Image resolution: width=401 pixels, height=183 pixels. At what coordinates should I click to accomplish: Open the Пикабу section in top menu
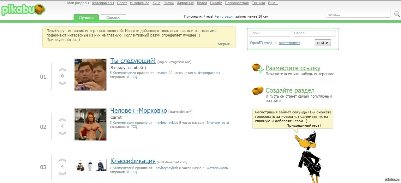(216, 3)
